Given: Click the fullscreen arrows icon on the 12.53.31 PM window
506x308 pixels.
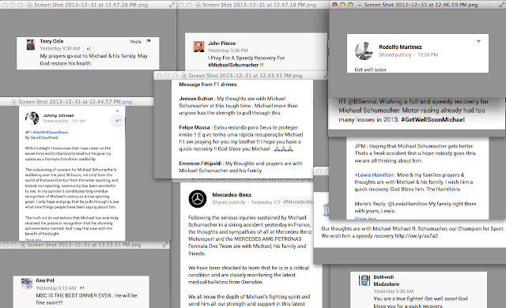Looking at the screenshot, I should 165,245.
